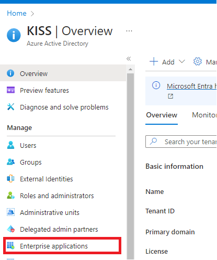Viewport: 217px width, 260px height.
Task: Click the Enterprise applications grid icon
Action: pos(10,246)
